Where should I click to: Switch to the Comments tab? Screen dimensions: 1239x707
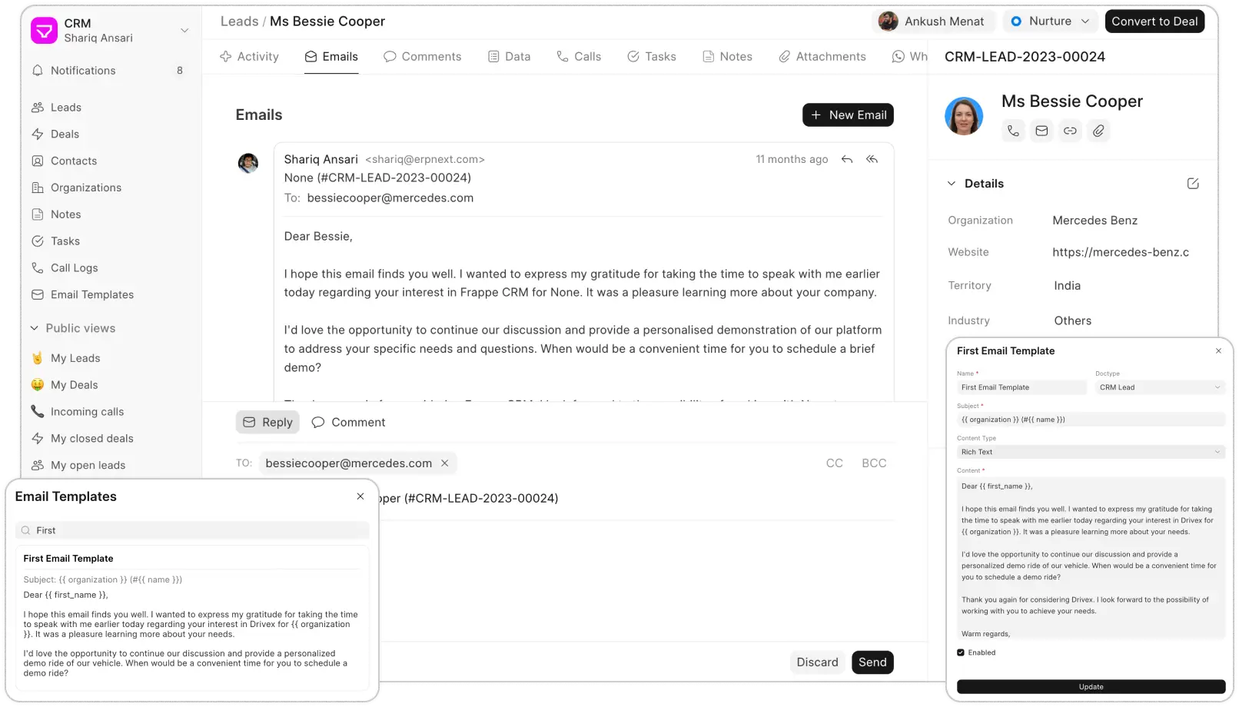click(422, 57)
